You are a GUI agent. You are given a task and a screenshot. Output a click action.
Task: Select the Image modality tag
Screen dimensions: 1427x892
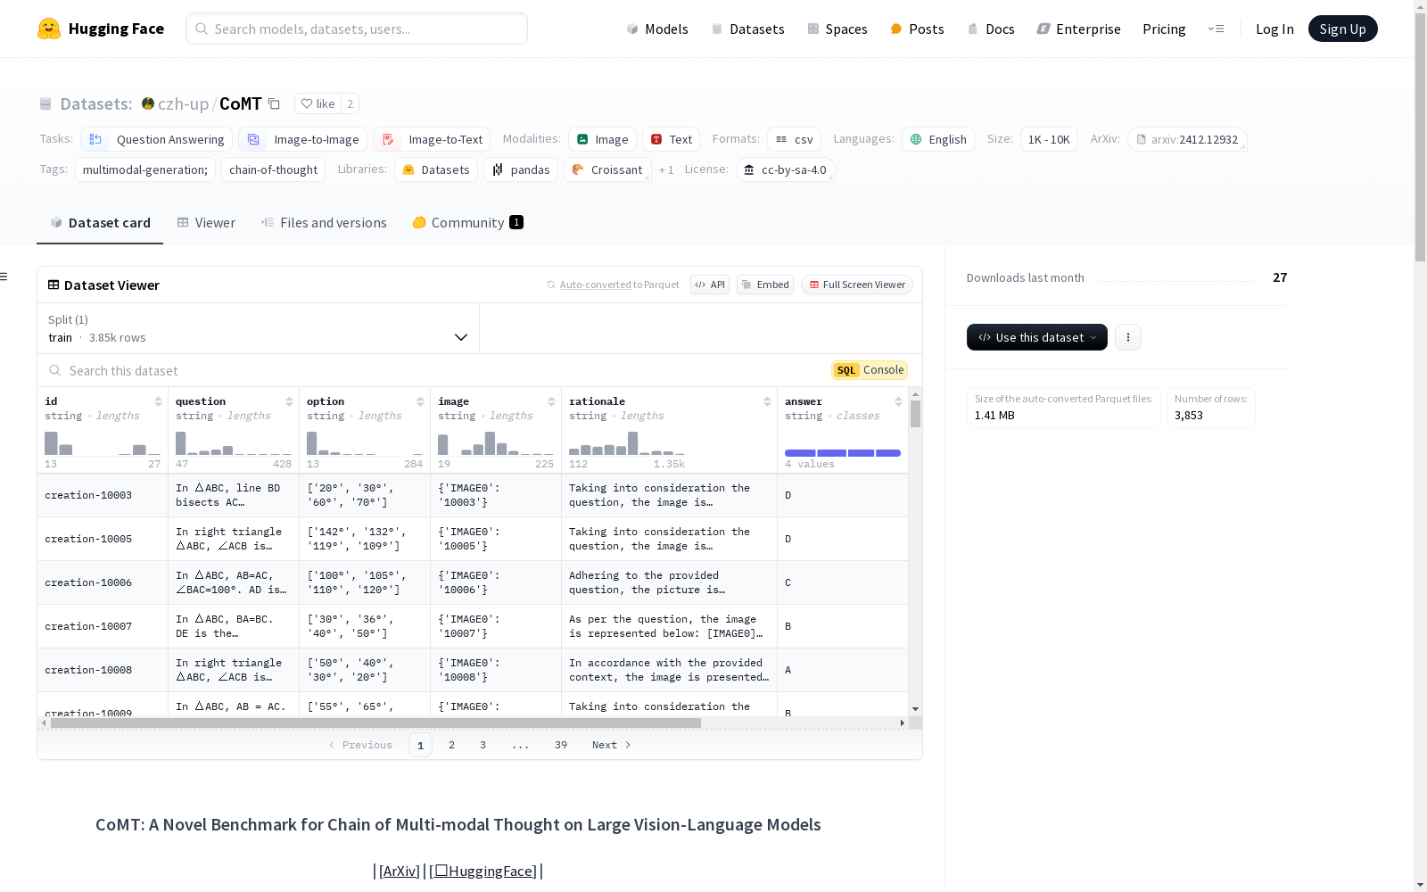click(x=602, y=139)
